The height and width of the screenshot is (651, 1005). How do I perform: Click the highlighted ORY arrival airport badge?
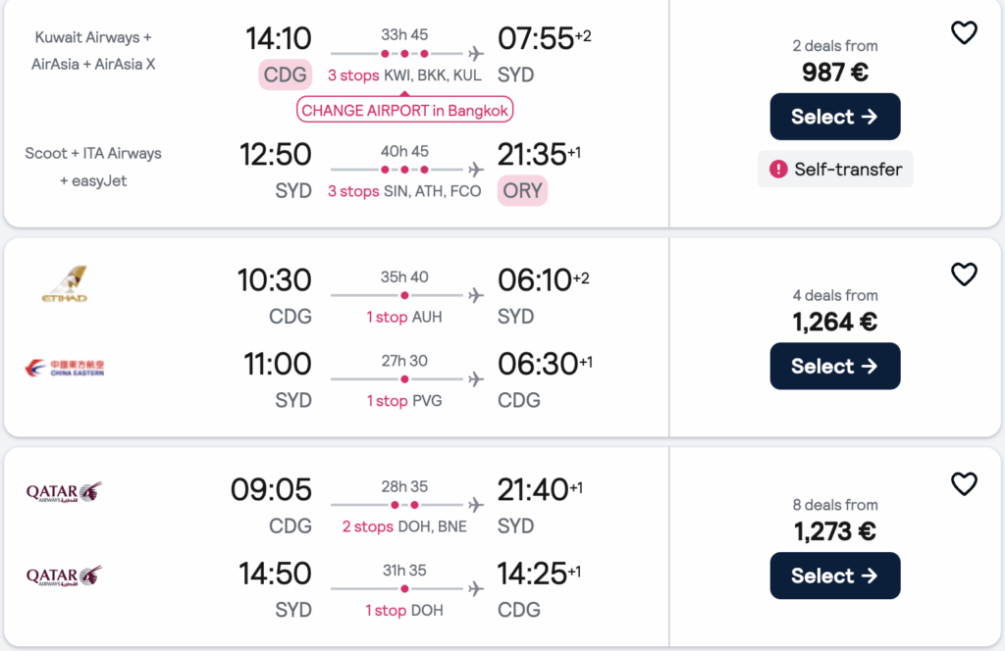(522, 190)
